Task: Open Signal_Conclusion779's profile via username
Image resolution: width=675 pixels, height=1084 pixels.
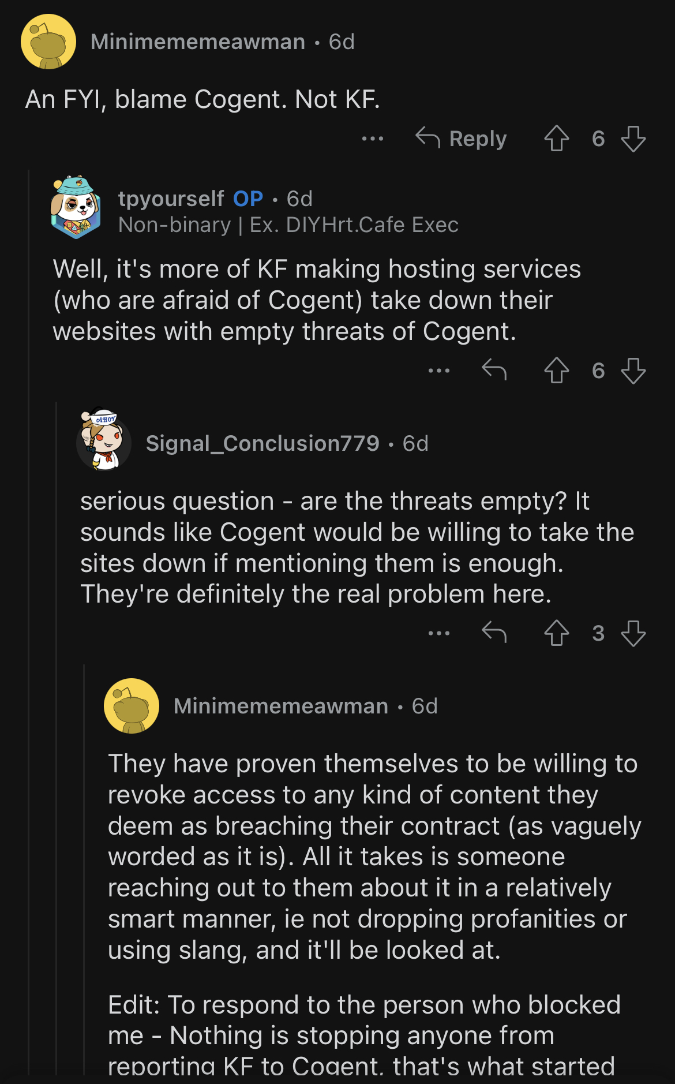Action: point(262,443)
